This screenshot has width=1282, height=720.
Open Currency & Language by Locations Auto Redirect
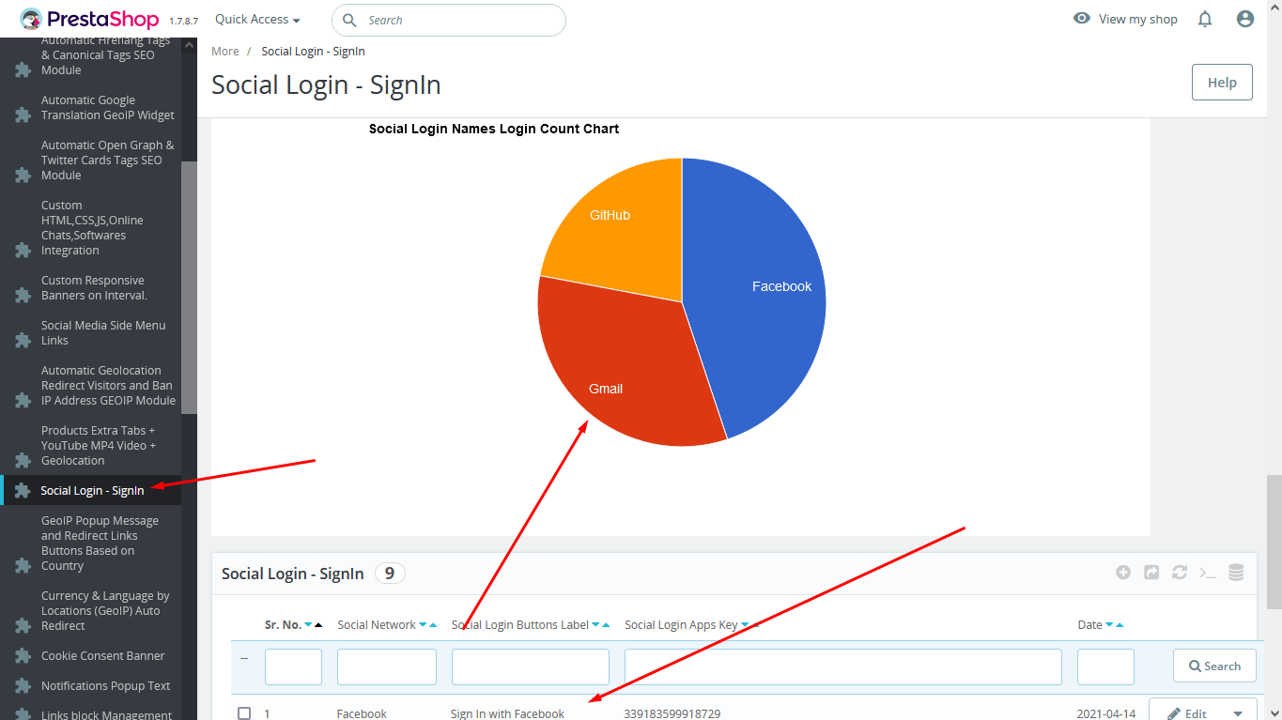coord(105,611)
